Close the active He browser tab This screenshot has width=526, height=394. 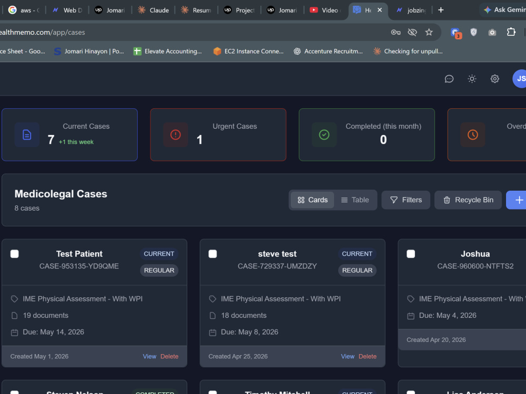tap(379, 10)
